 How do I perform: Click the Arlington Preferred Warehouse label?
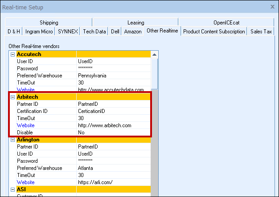click(40, 168)
